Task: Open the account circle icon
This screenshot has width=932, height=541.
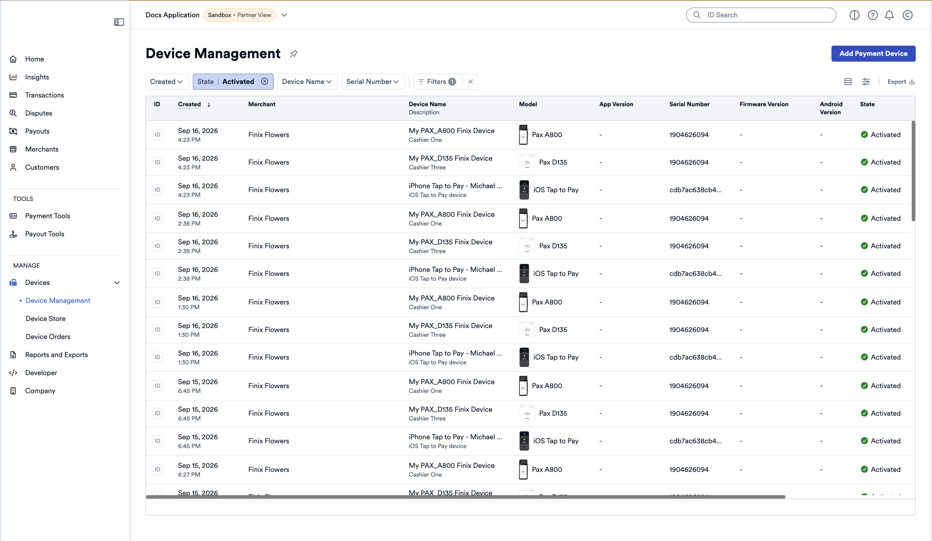Action: pyautogui.click(x=908, y=15)
